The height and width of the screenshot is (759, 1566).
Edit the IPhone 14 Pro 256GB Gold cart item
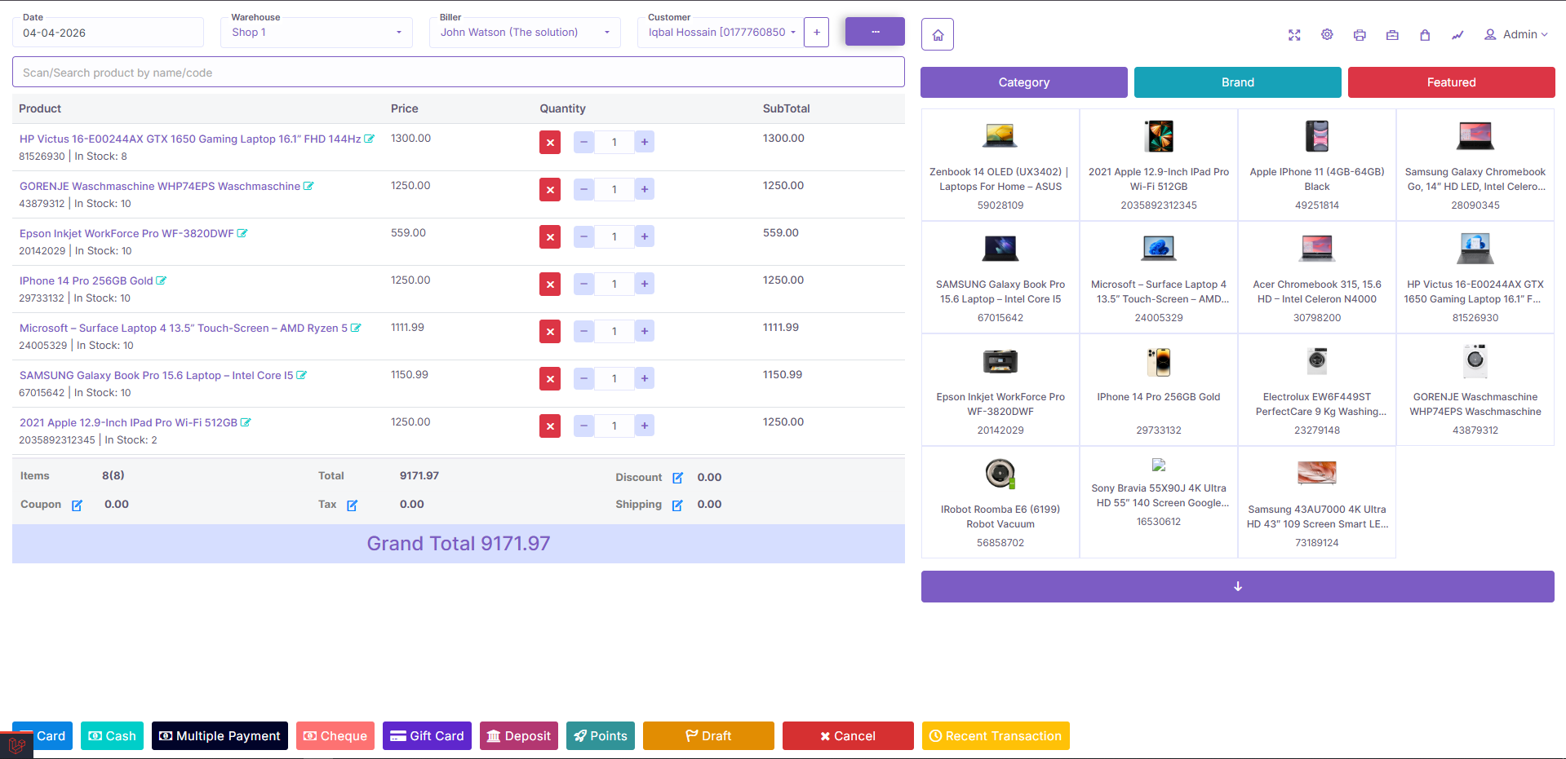click(x=162, y=280)
